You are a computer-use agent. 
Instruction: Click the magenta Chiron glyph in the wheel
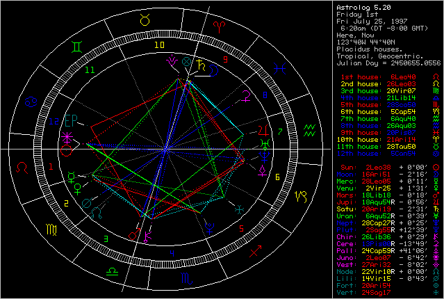tap(148, 237)
